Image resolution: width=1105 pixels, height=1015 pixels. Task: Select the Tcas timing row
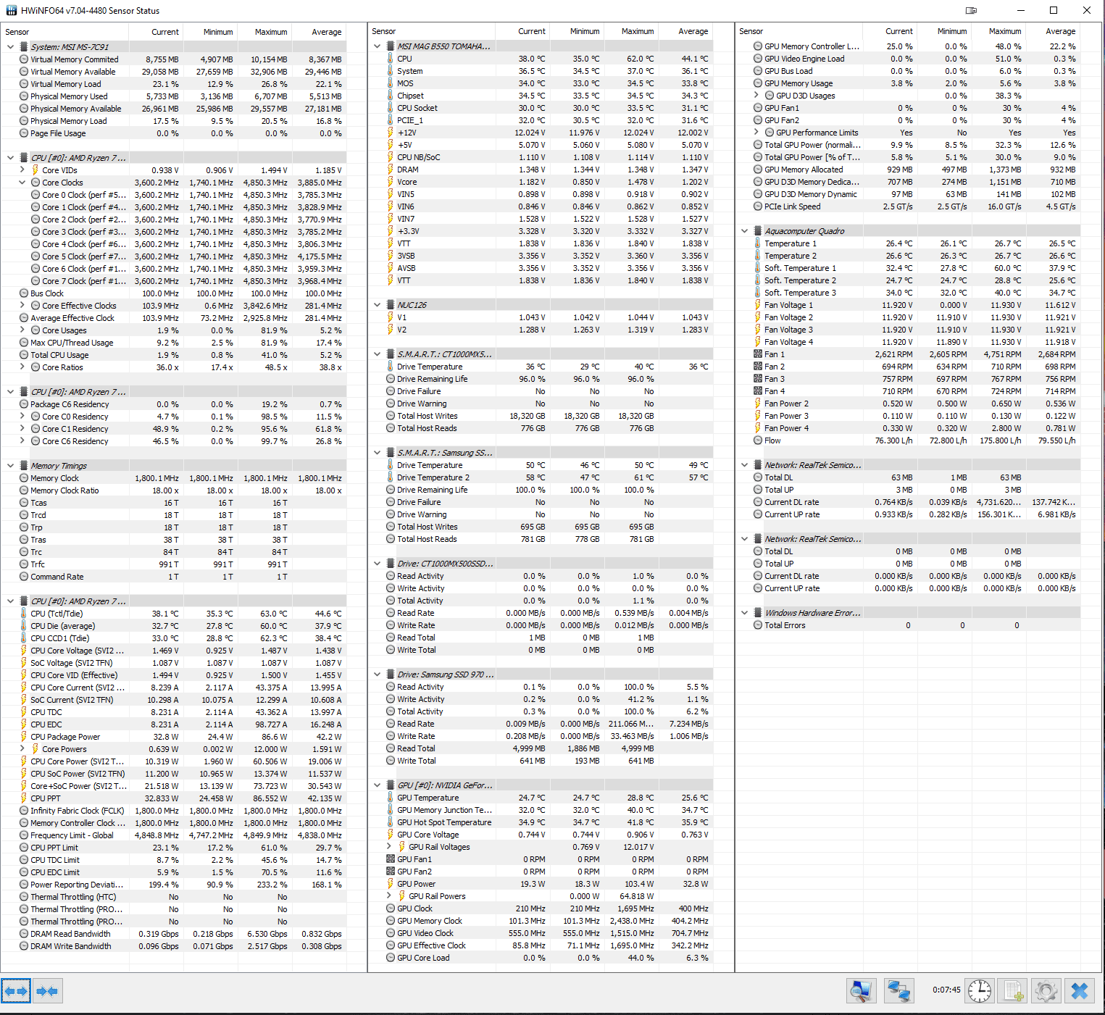[174, 503]
